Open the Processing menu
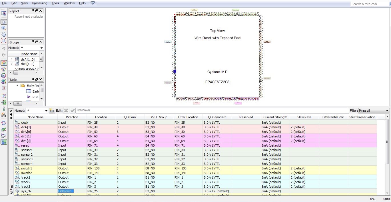 point(40,3)
